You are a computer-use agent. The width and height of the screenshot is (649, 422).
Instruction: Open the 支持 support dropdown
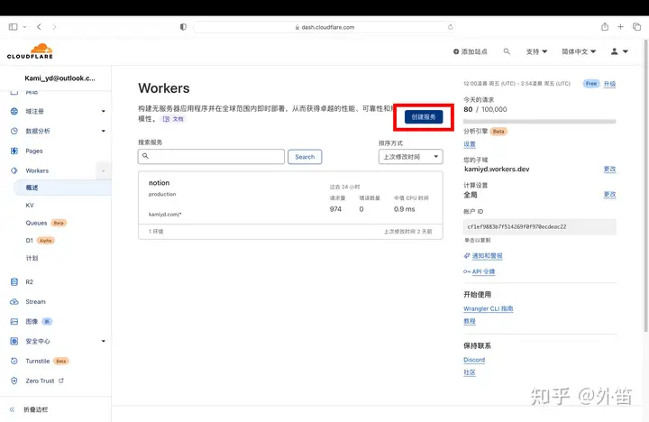click(536, 51)
